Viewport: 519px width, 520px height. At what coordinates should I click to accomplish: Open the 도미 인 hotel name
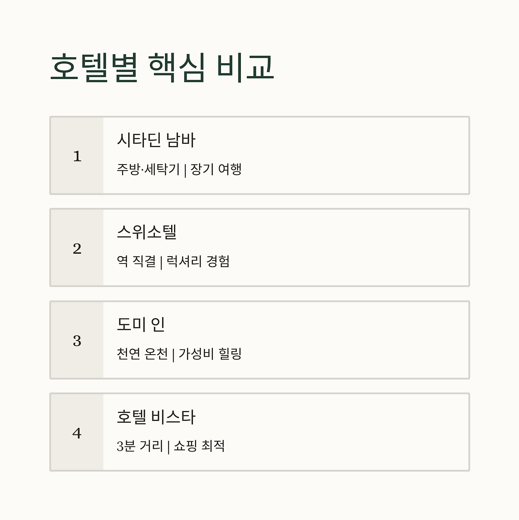click(x=141, y=325)
